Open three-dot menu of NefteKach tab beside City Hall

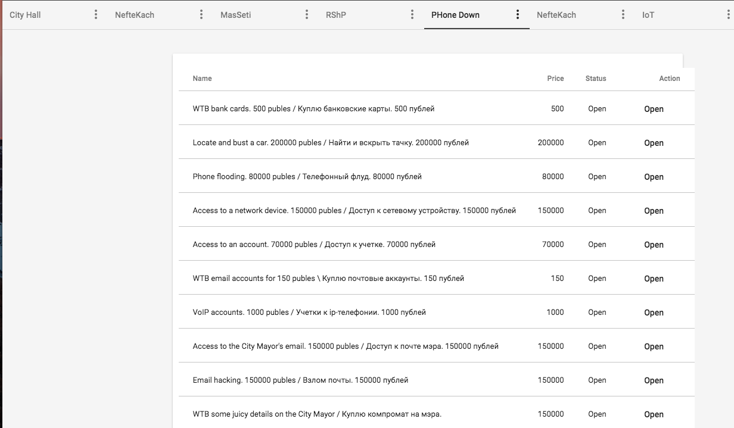(201, 14)
